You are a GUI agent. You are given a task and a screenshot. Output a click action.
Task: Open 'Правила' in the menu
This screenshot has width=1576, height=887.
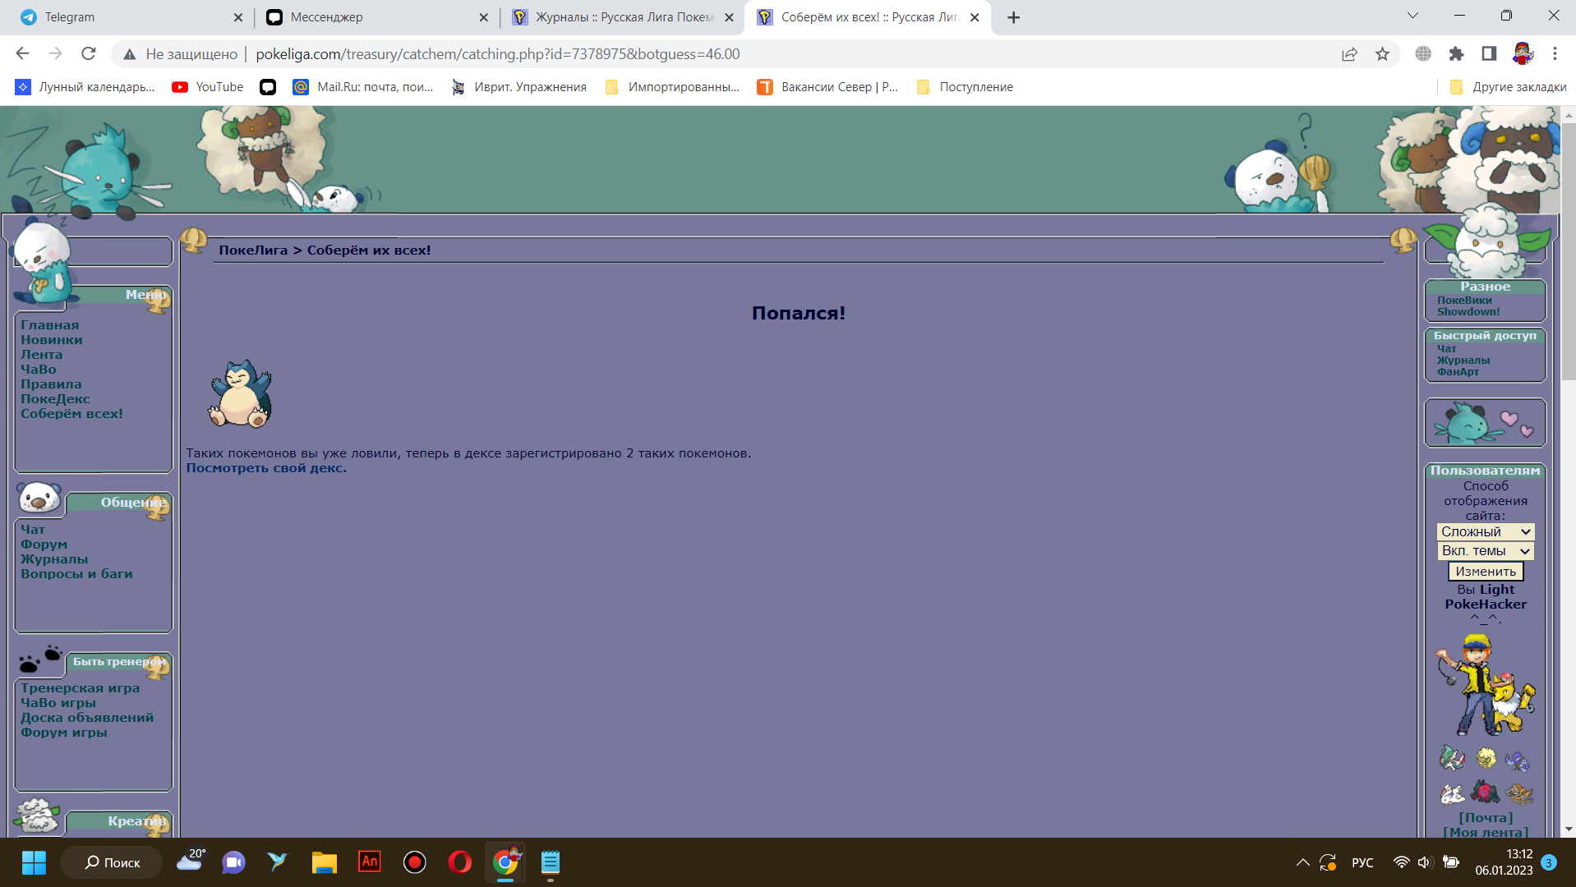pyautogui.click(x=51, y=384)
